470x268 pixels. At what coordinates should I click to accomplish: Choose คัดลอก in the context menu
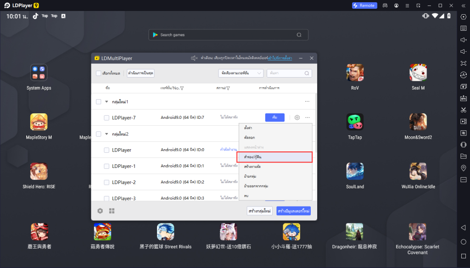[x=275, y=137]
